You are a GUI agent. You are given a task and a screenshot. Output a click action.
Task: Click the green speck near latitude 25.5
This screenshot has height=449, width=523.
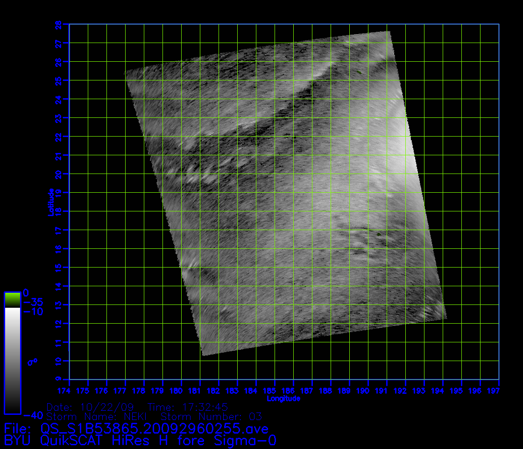(x=359, y=72)
